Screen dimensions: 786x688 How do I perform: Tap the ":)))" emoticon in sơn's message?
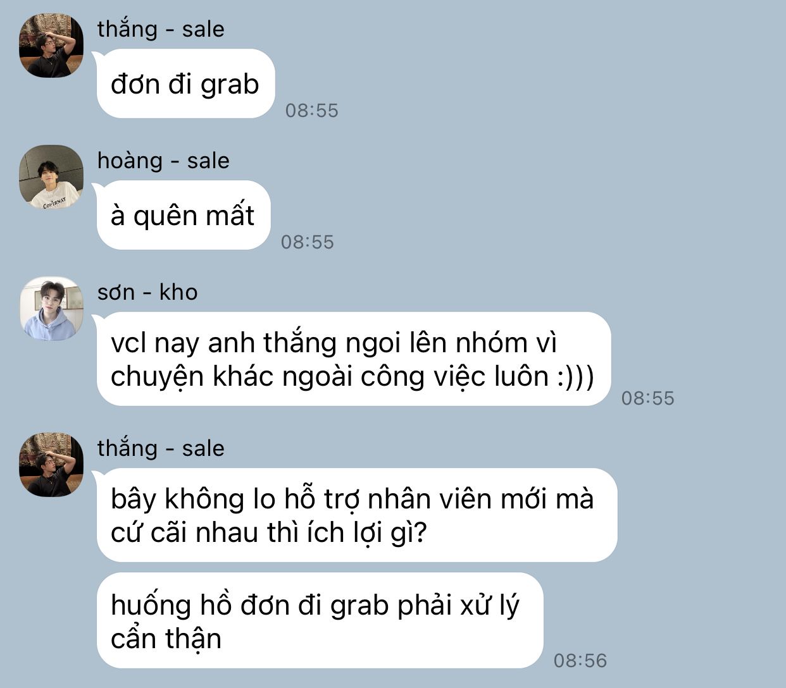click(x=575, y=377)
